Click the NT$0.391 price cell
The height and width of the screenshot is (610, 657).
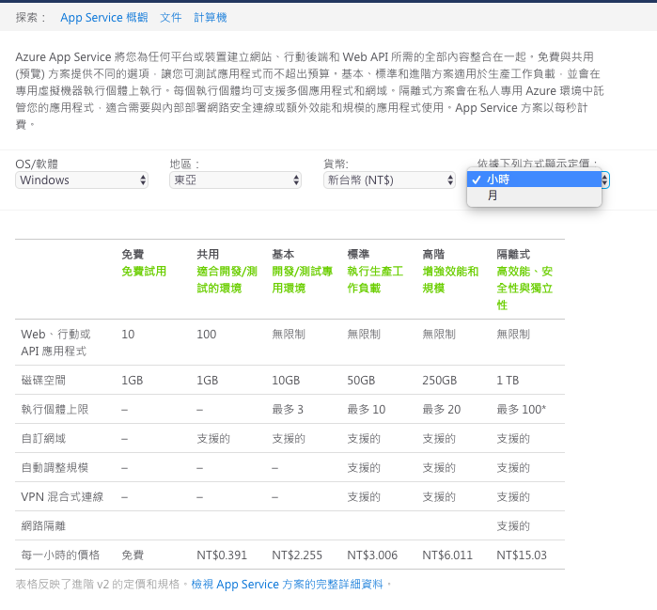click(x=222, y=555)
